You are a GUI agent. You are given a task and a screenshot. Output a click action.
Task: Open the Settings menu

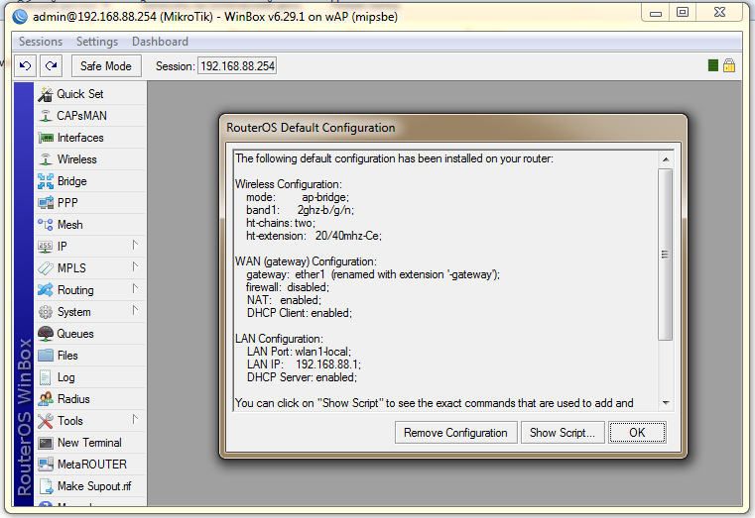coord(97,42)
